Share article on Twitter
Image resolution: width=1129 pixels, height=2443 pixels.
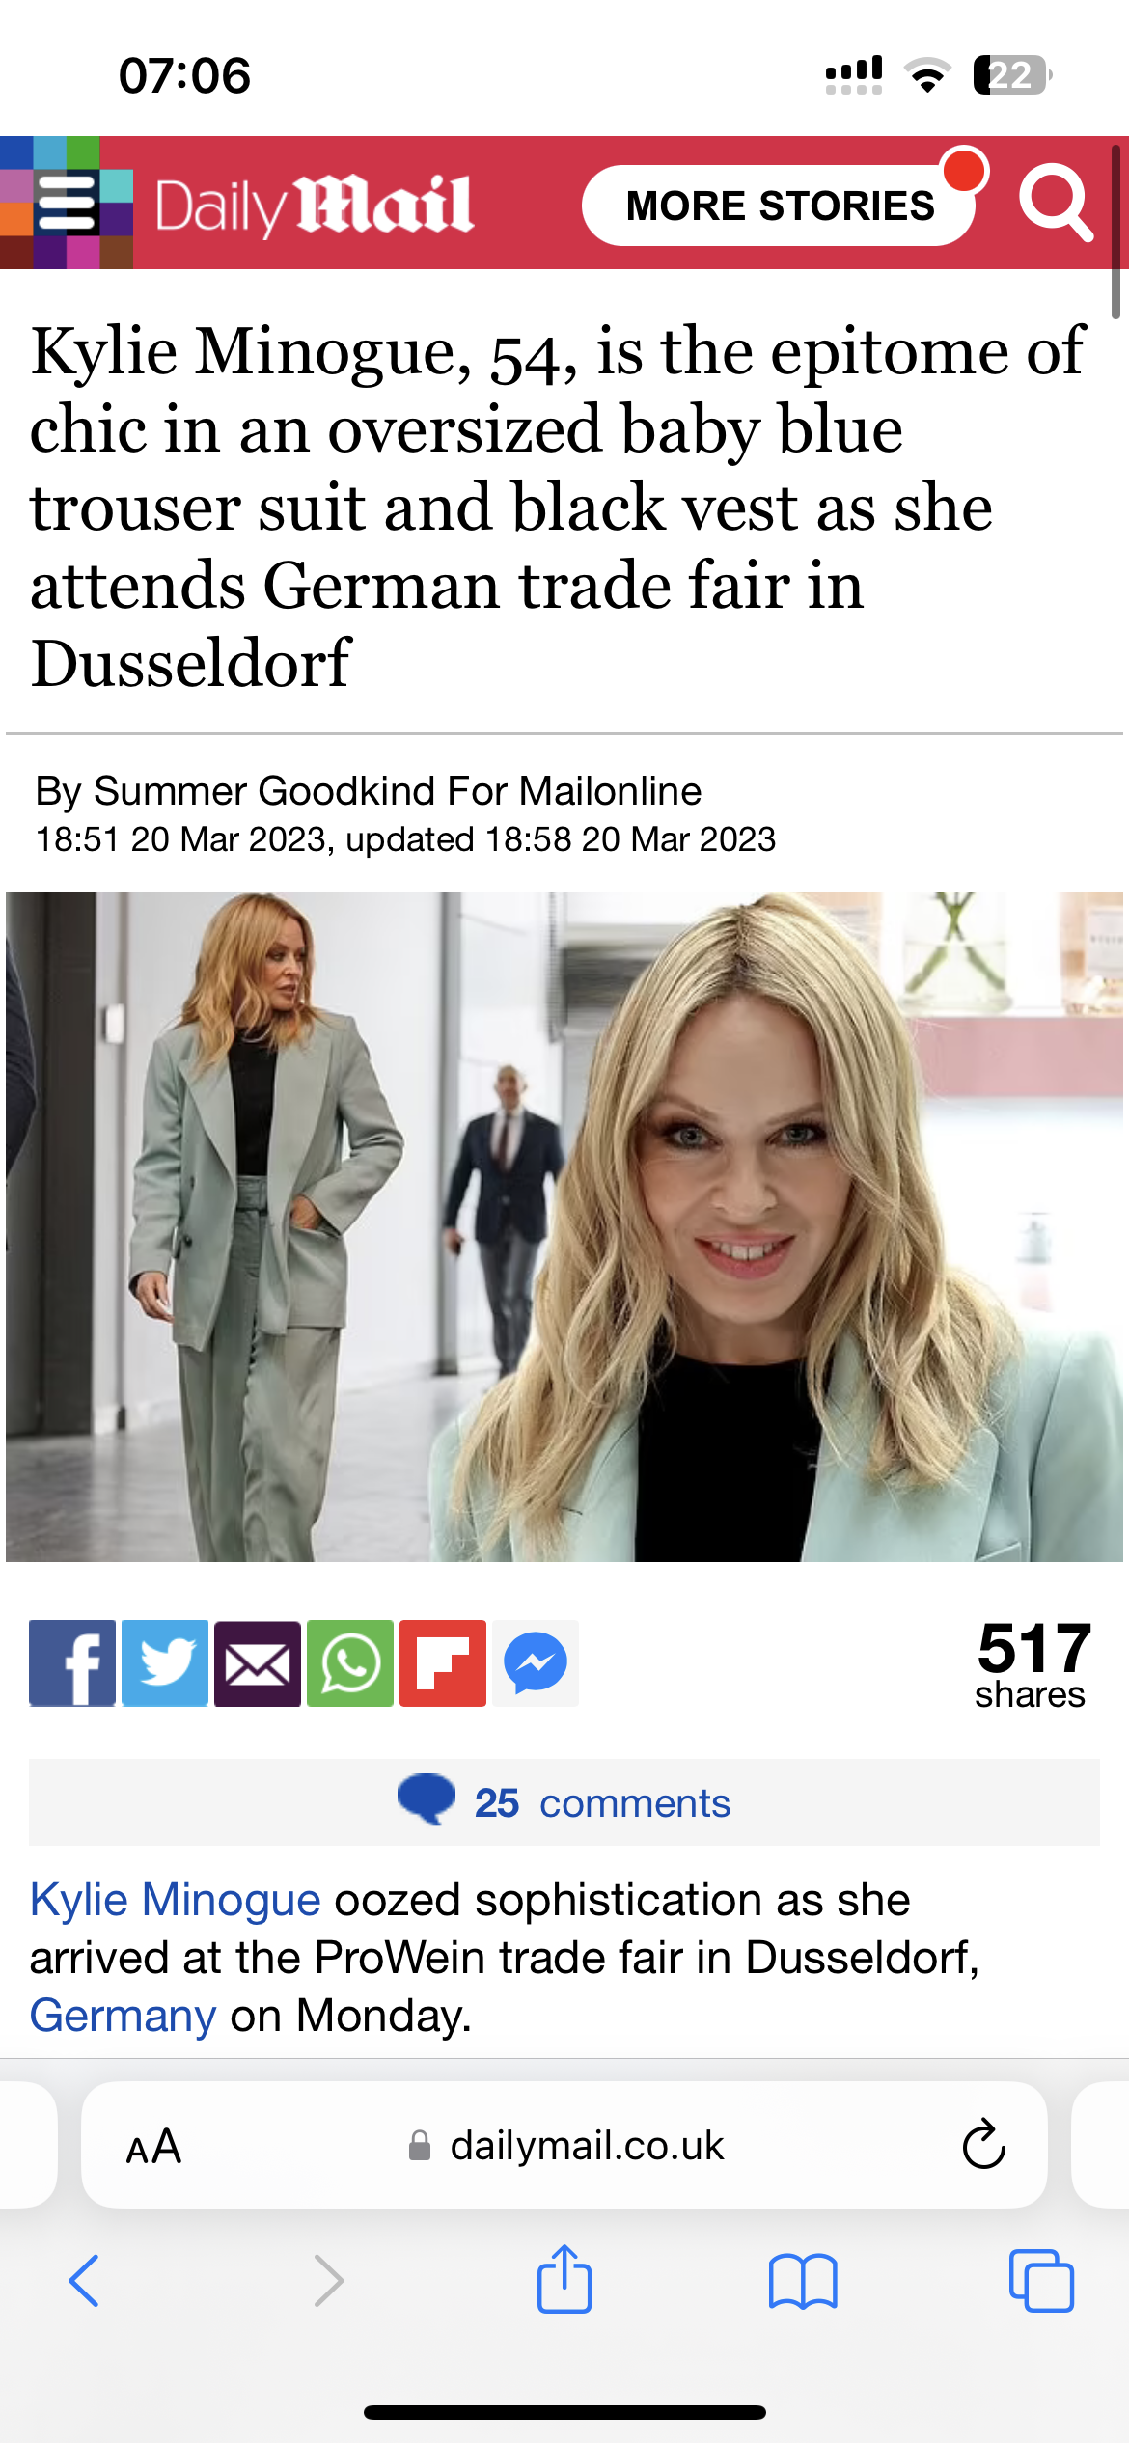(165, 1663)
